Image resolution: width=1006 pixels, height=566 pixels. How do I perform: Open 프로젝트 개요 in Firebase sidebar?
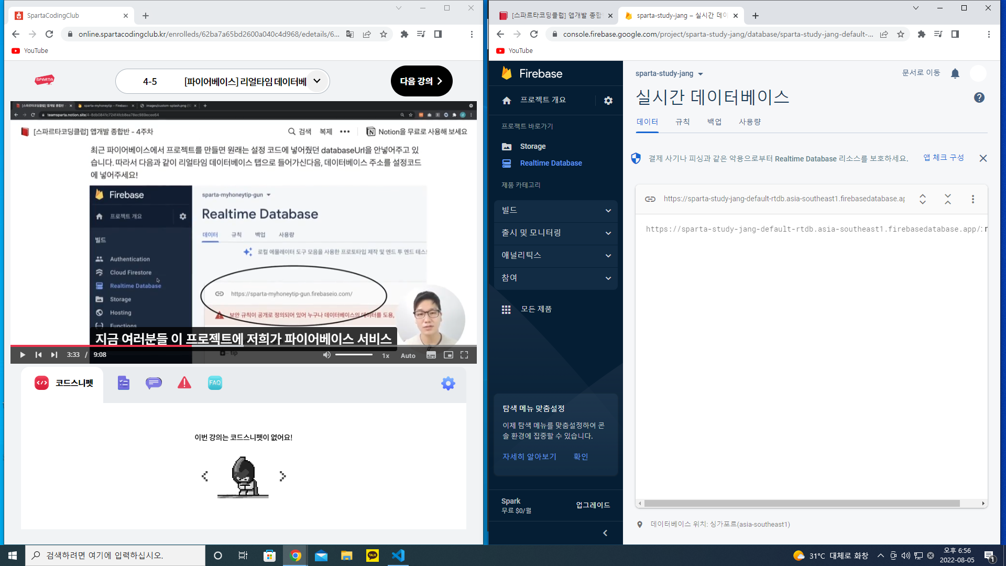(543, 100)
